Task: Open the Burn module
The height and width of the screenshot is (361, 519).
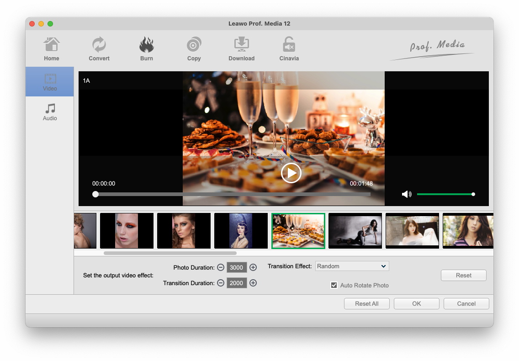Action: (146, 49)
